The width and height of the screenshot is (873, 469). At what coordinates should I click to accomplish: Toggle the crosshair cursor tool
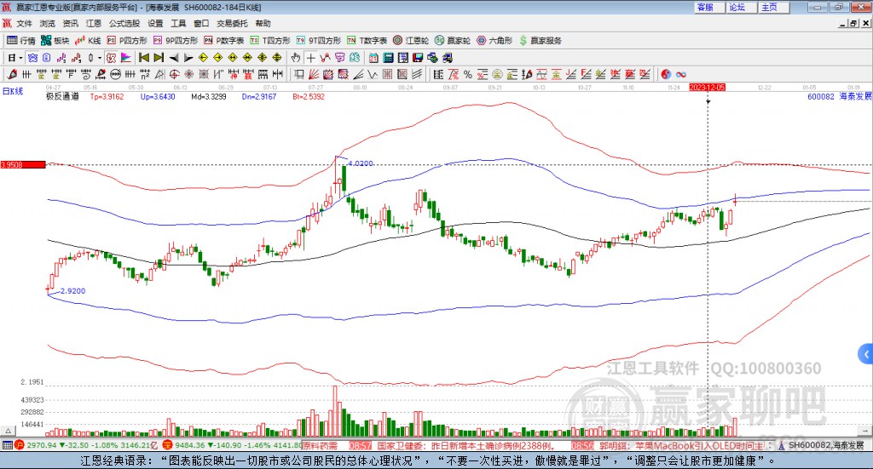pos(312,58)
